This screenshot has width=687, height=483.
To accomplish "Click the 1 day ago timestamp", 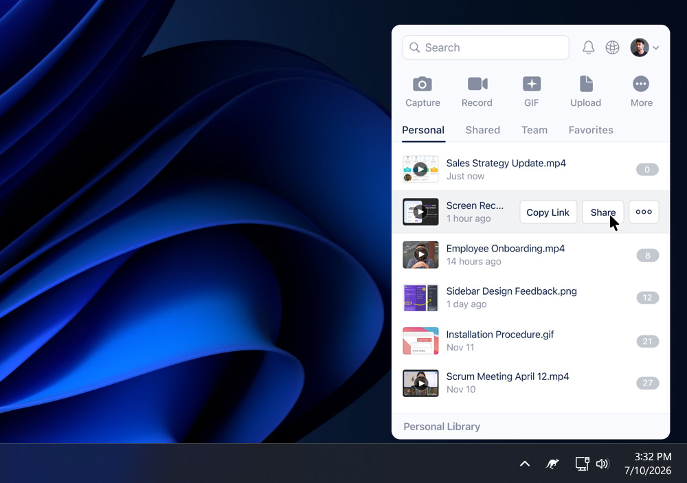I will click(x=466, y=304).
